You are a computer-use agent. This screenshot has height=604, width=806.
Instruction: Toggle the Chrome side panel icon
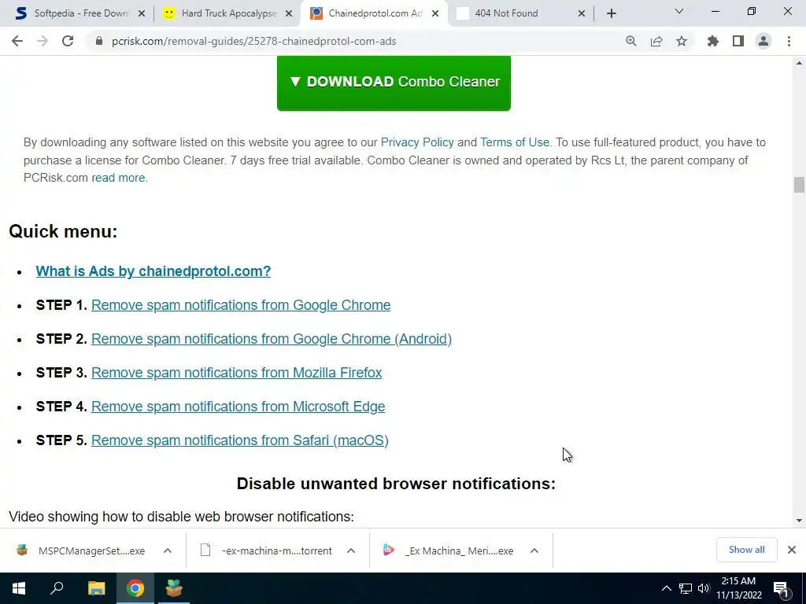point(738,41)
